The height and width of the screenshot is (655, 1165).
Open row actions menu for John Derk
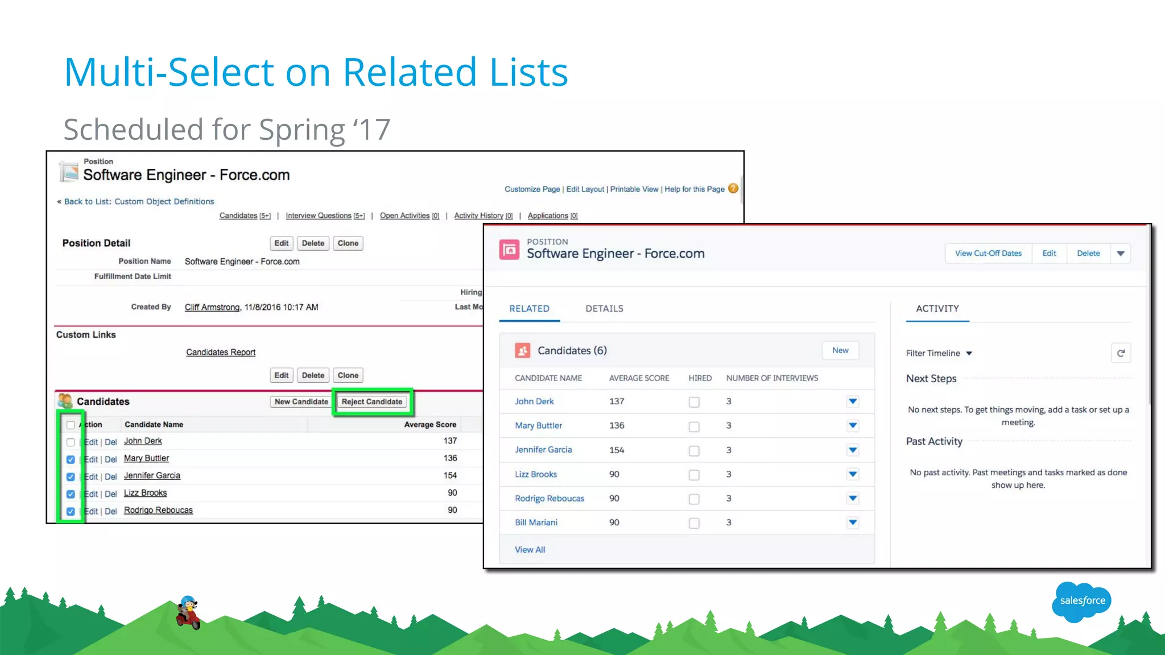(x=853, y=401)
